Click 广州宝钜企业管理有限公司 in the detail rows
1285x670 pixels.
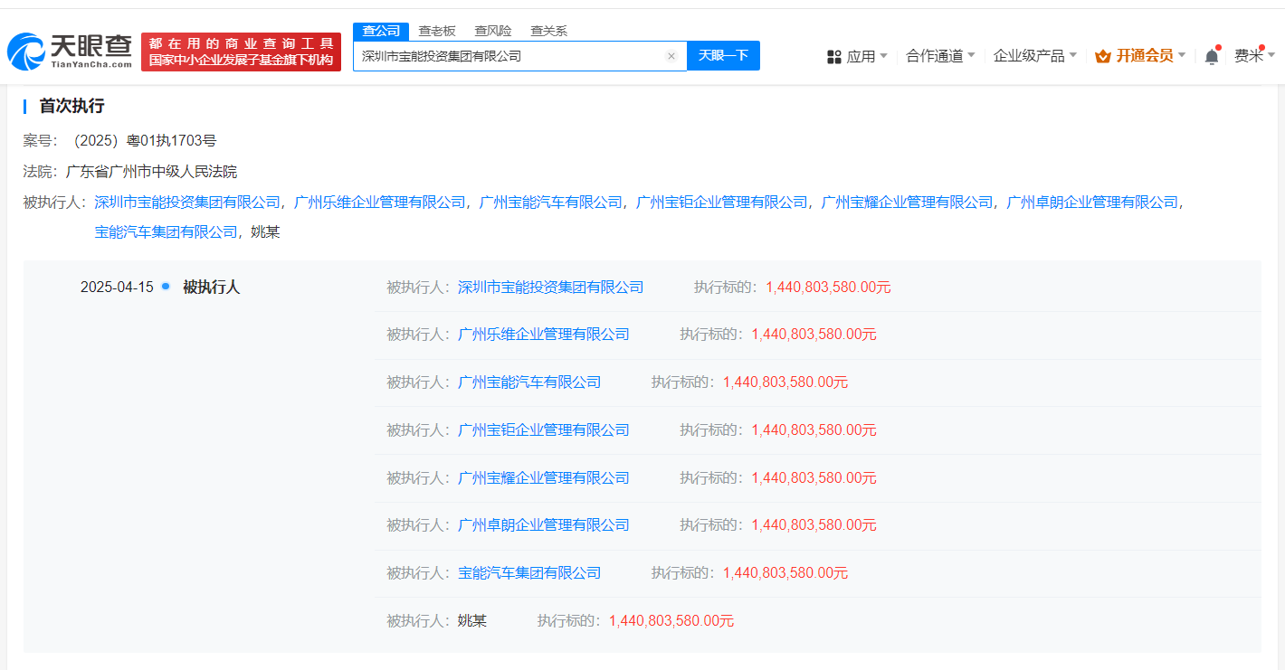click(544, 430)
